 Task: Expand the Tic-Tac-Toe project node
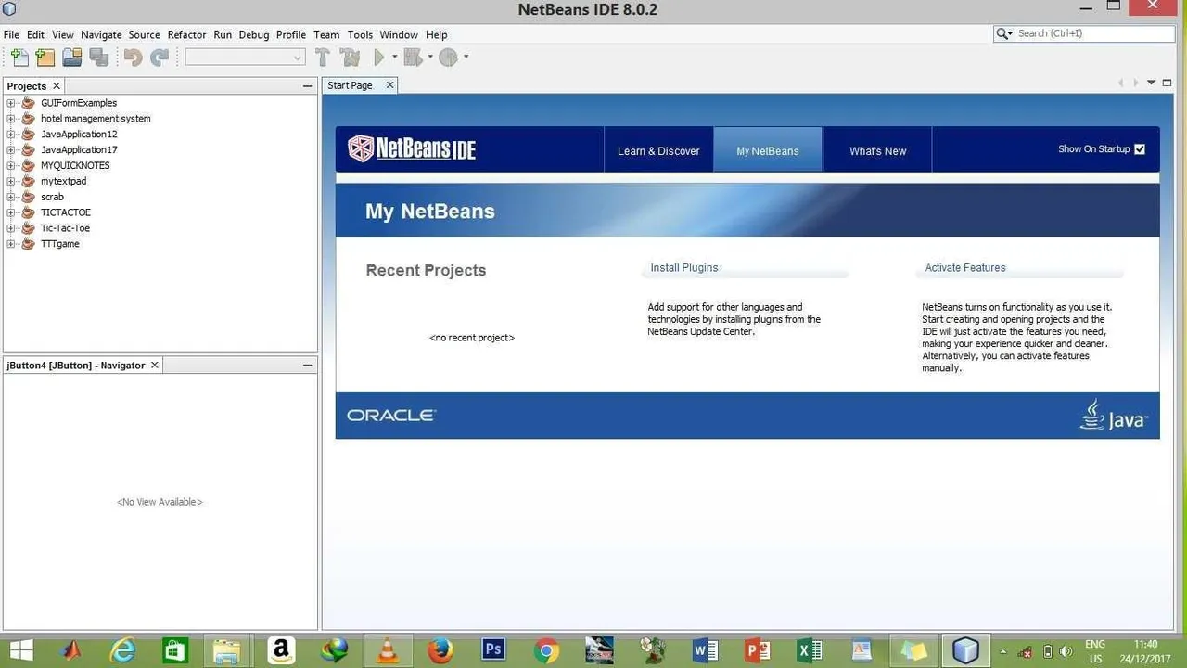[x=11, y=228]
